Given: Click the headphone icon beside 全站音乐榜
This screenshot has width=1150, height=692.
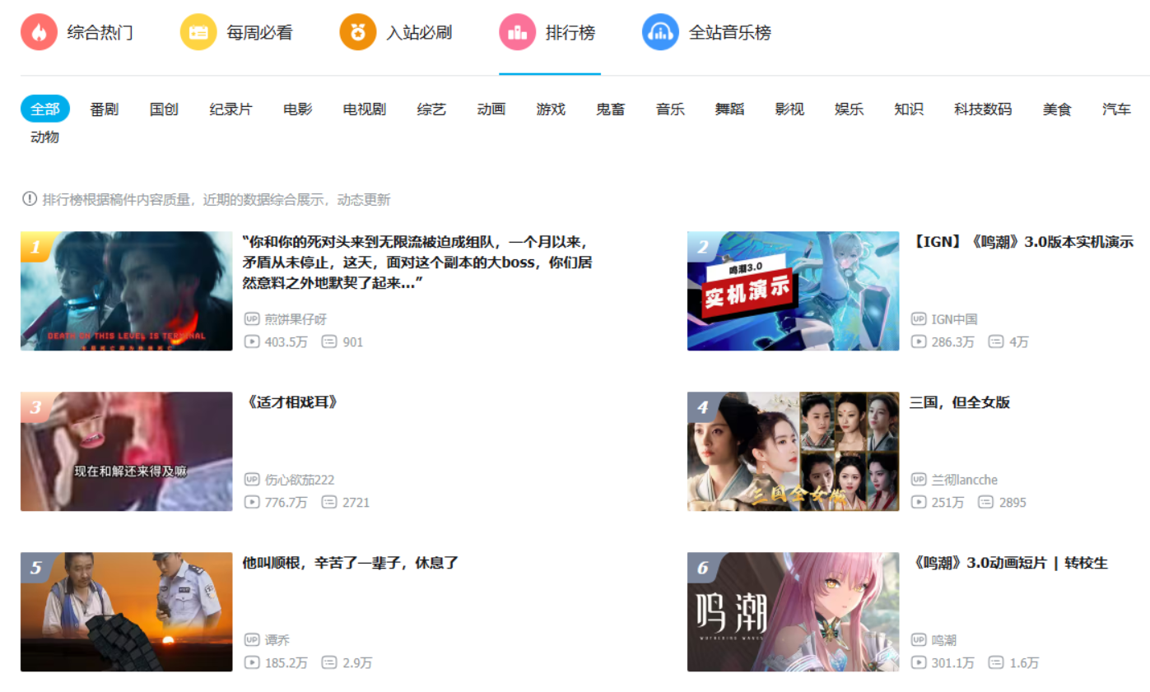Looking at the screenshot, I should click(x=659, y=31).
